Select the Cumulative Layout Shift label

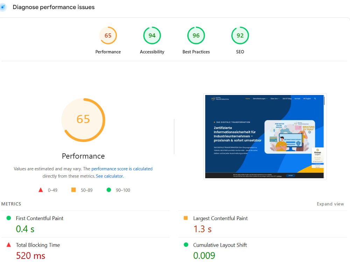tap(220, 245)
